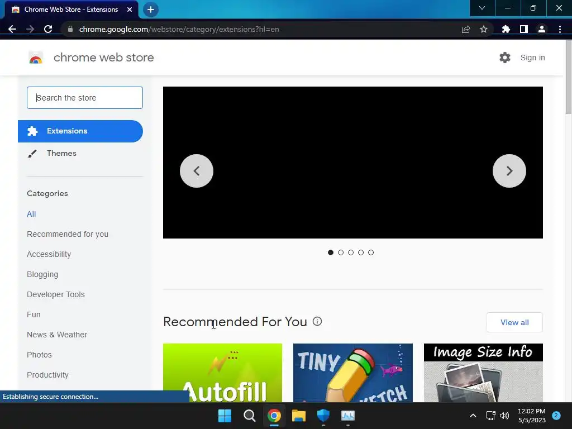Viewport: 572px width, 429px height.
Task: Show next carousel slide
Action: (x=509, y=171)
